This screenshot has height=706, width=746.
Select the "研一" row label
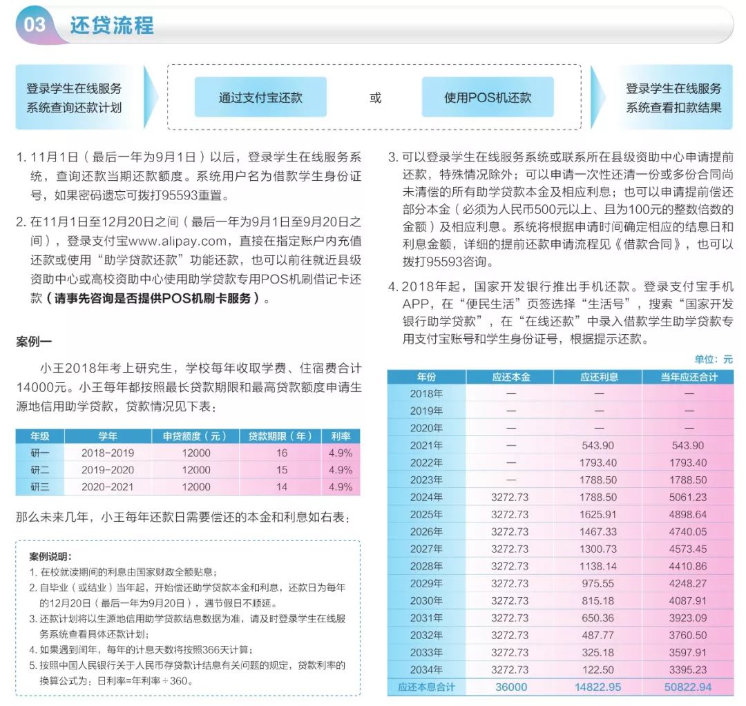(40, 453)
